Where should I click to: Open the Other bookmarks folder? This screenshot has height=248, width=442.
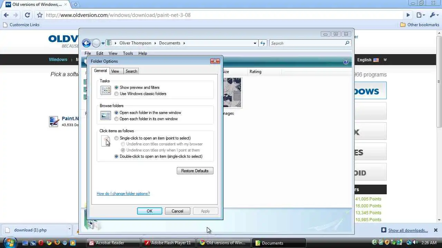[420, 25]
